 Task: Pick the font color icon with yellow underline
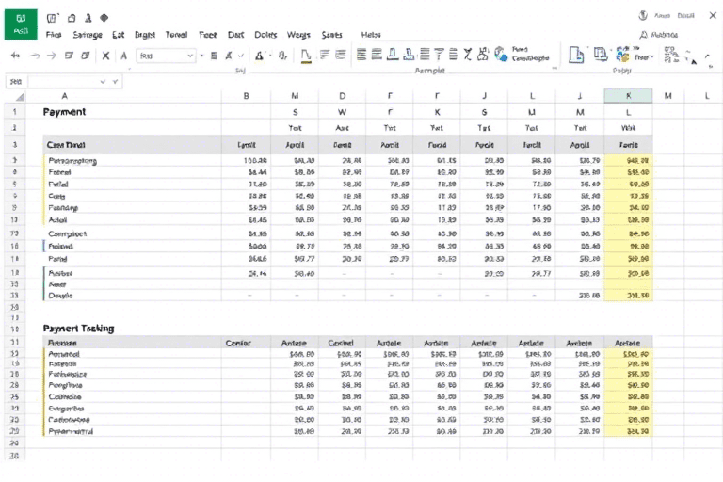305,56
